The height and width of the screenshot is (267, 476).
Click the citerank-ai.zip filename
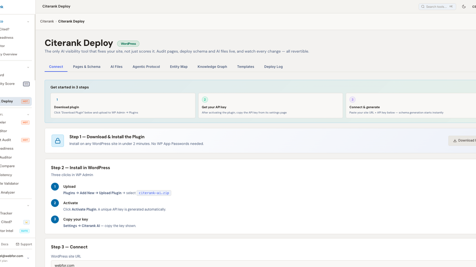[154, 193]
